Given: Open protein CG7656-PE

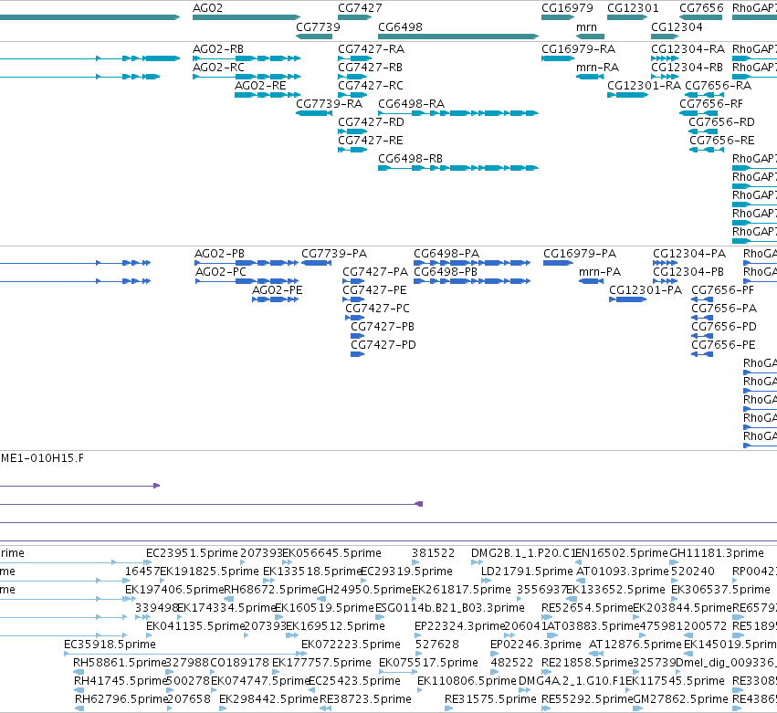Looking at the screenshot, I should tap(702, 354).
